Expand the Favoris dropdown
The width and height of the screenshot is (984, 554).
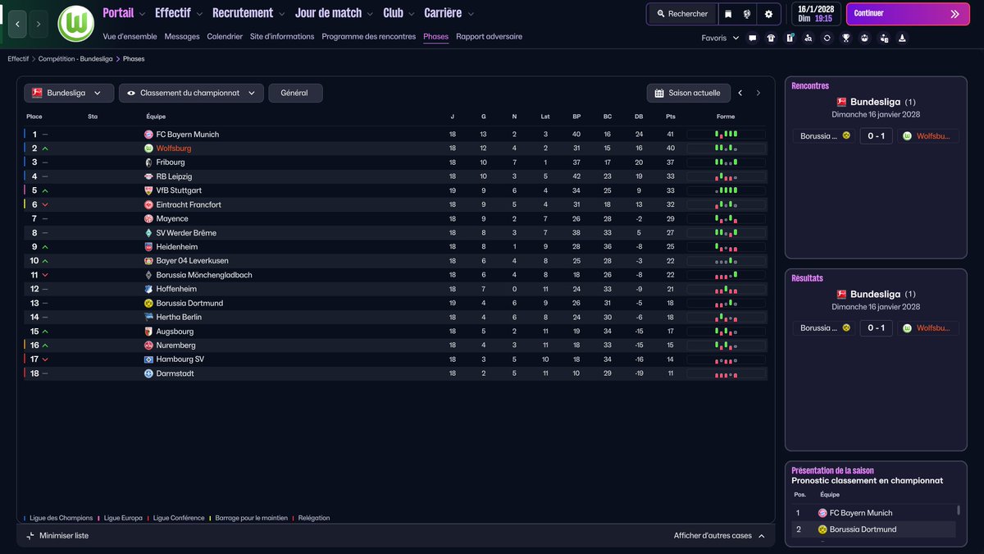[720, 38]
